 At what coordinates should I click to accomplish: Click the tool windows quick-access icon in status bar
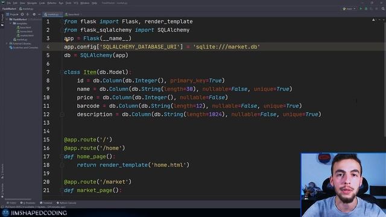click(x=2, y=207)
